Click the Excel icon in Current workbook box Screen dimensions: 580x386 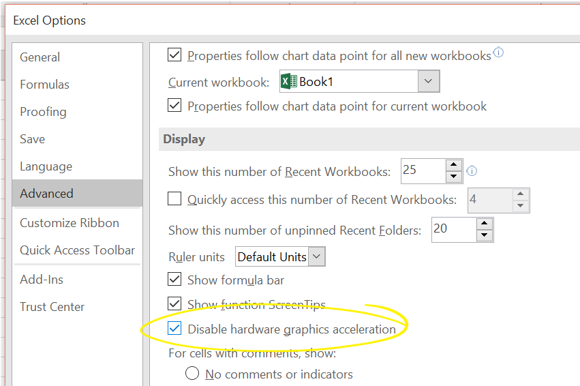coord(289,82)
